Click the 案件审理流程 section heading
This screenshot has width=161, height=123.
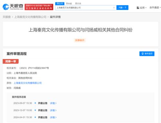click(16, 54)
